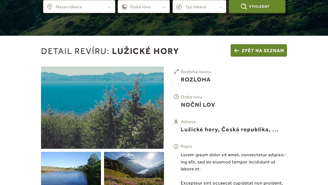
Task: Click the Lužické hory heading title
Action: (145, 51)
